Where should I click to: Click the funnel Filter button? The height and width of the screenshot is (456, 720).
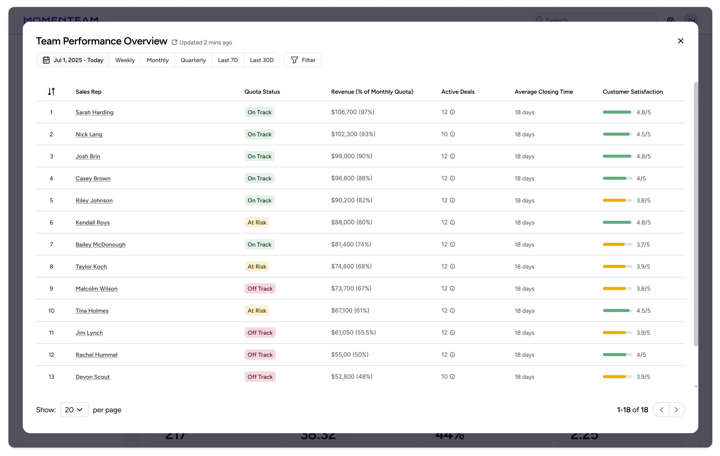pos(303,60)
